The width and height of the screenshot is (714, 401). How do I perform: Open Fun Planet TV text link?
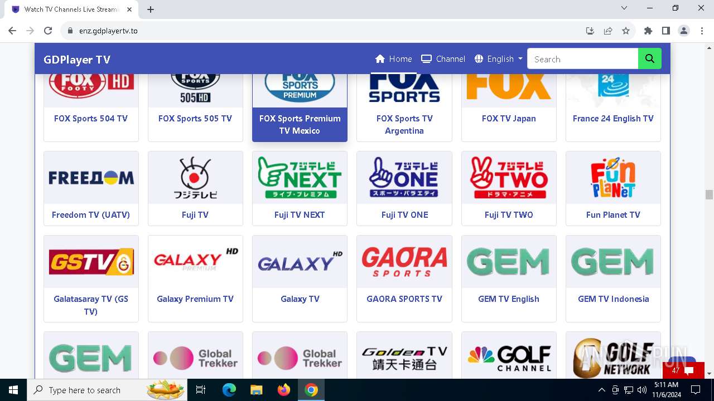click(x=613, y=215)
